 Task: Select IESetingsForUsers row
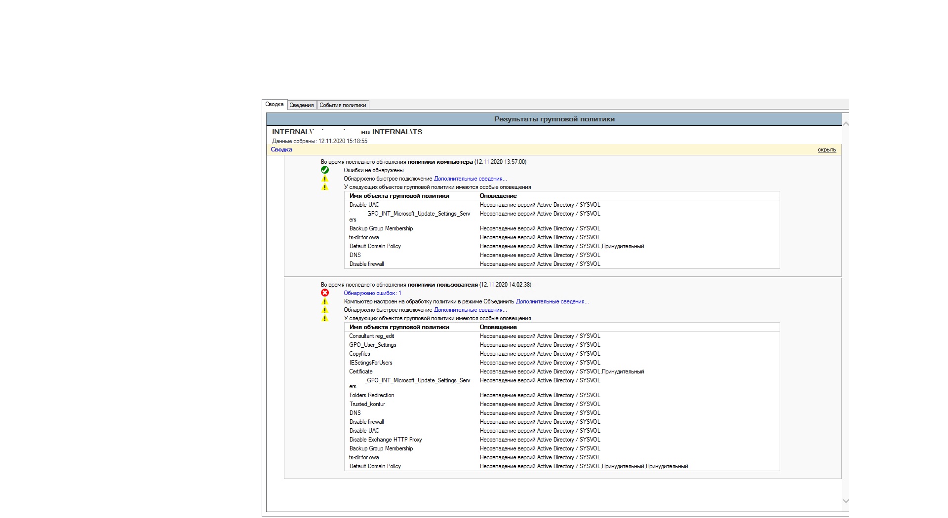[562, 363]
